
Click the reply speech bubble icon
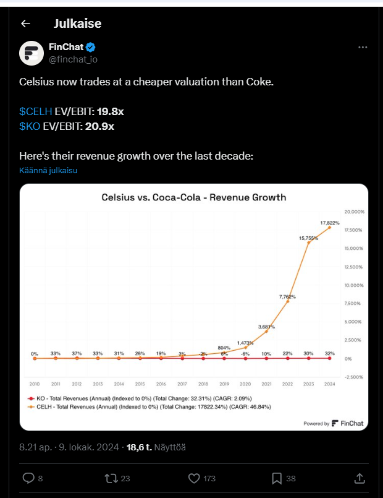[x=28, y=478]
